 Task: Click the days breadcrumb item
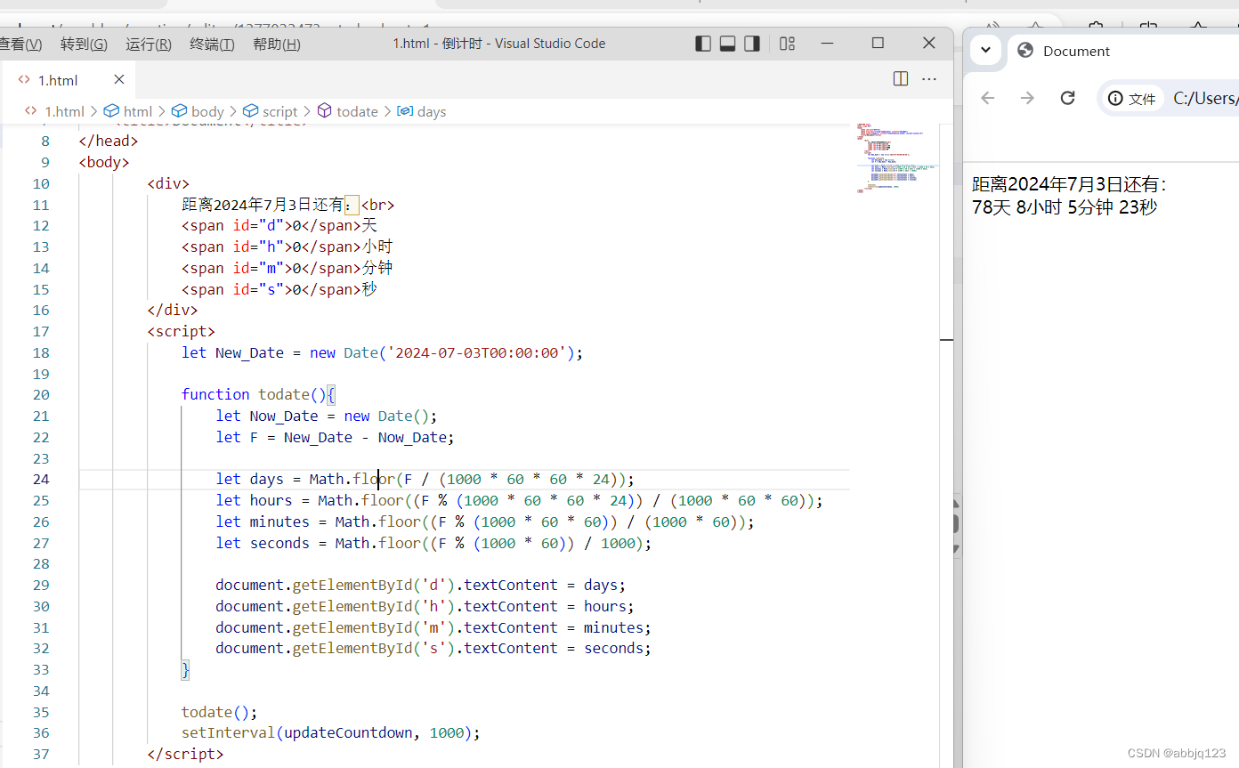click(422, 111)
